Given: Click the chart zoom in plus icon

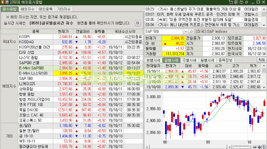Looking at the screenshot, I should [259, 147].
